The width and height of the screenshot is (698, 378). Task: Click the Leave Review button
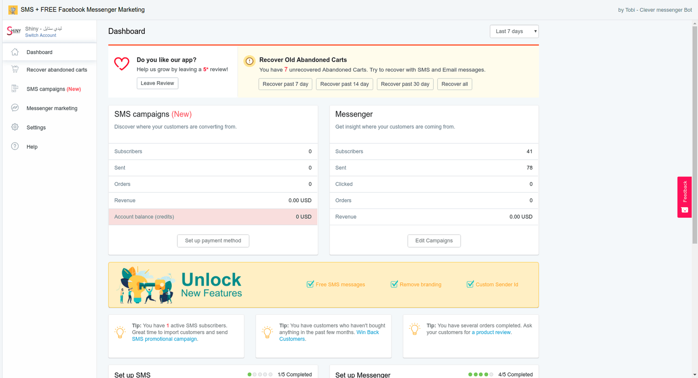click(157, 83)
